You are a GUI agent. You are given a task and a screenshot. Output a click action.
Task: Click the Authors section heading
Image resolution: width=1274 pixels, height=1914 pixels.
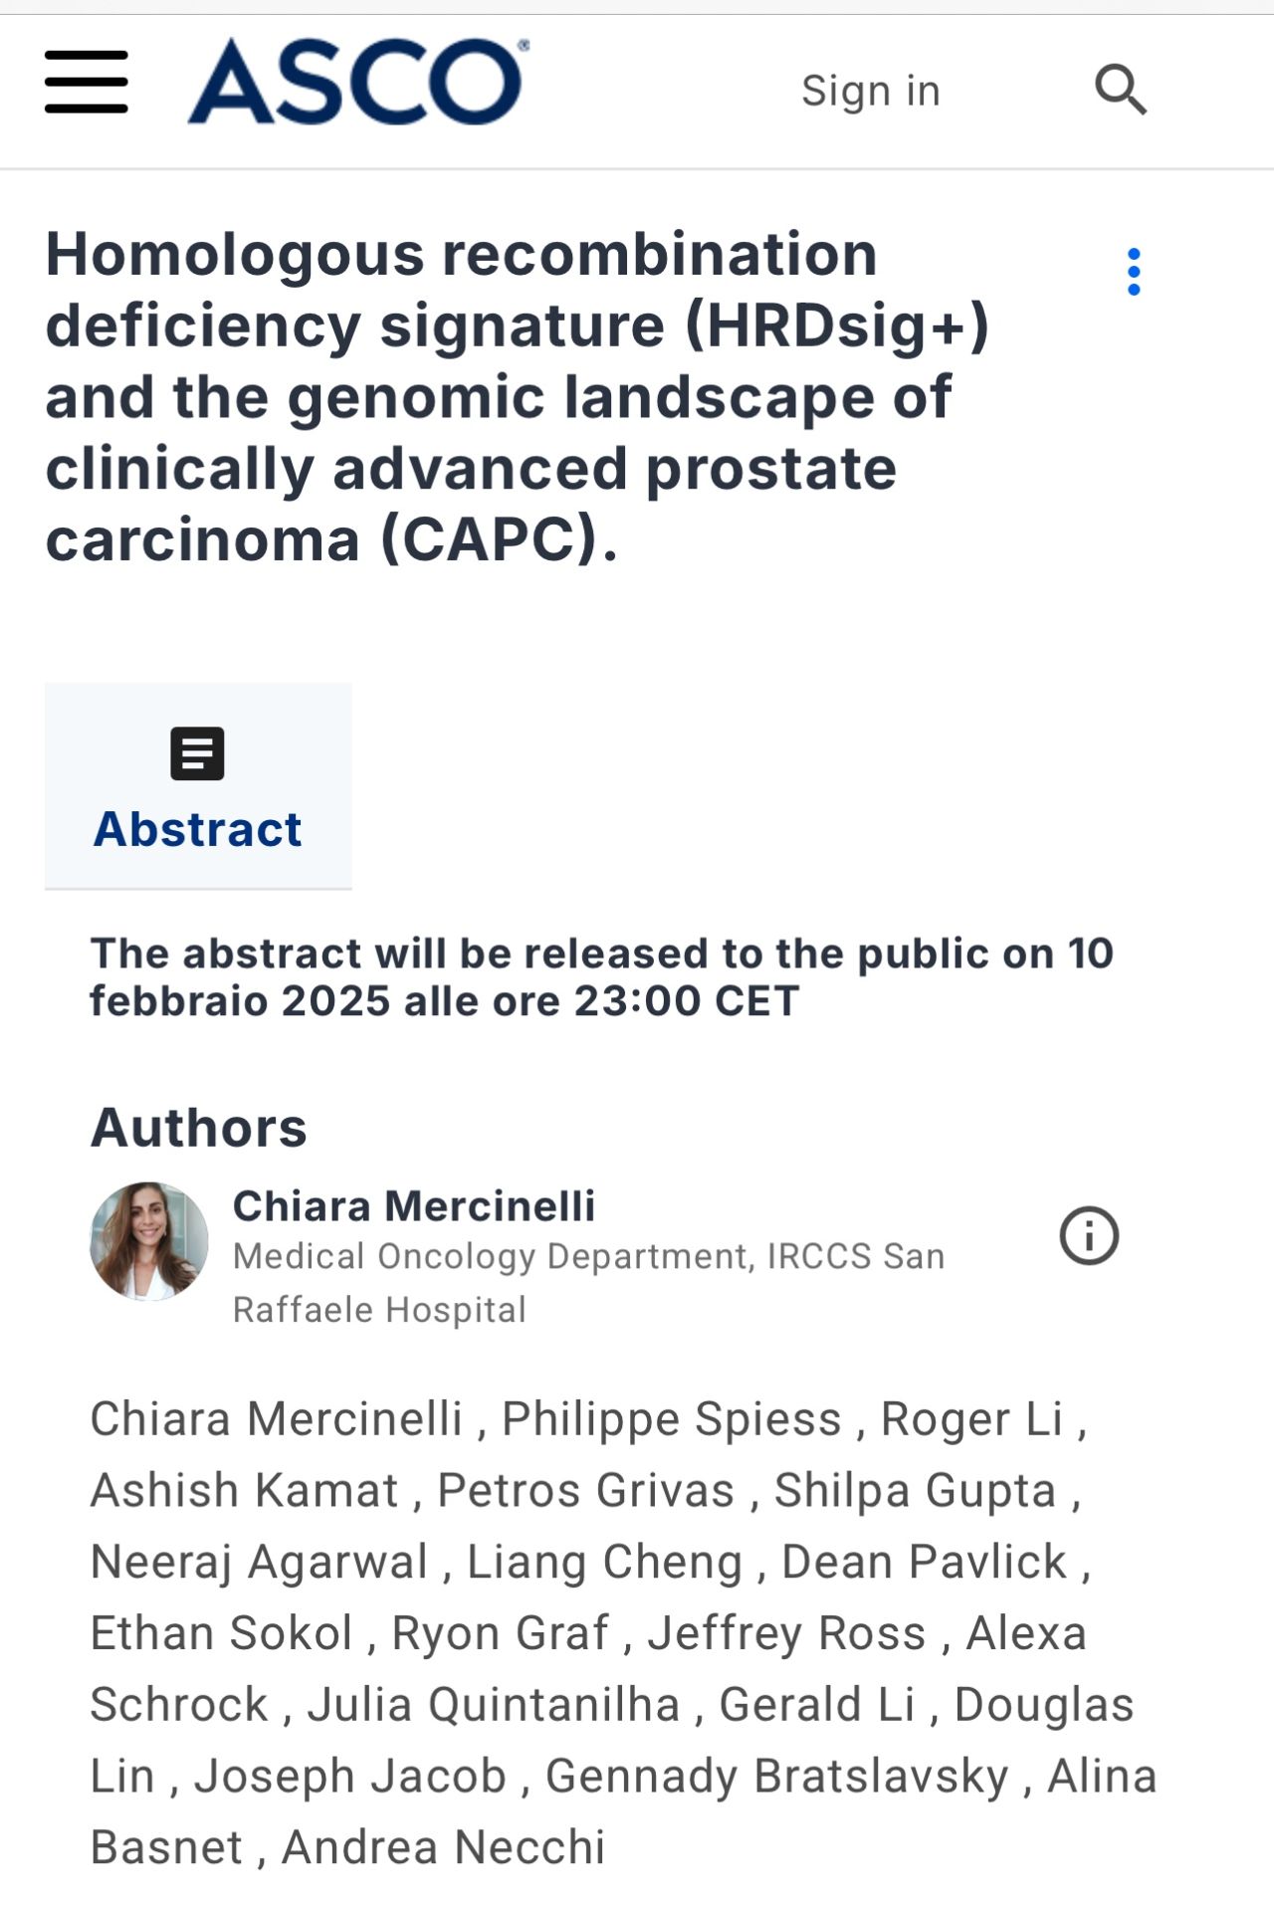coord(199,1127)
